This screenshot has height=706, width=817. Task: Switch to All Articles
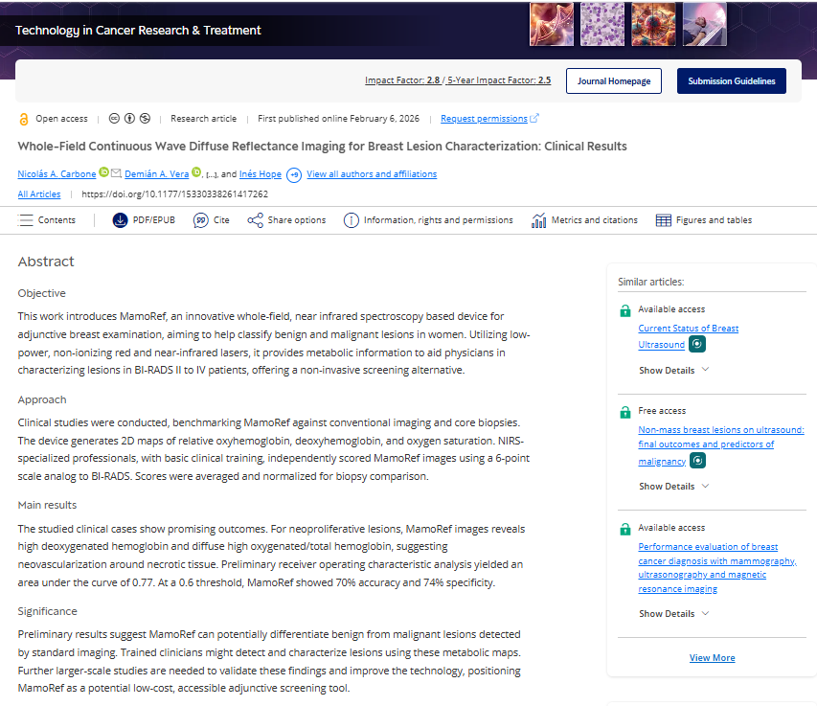(38, 193)
